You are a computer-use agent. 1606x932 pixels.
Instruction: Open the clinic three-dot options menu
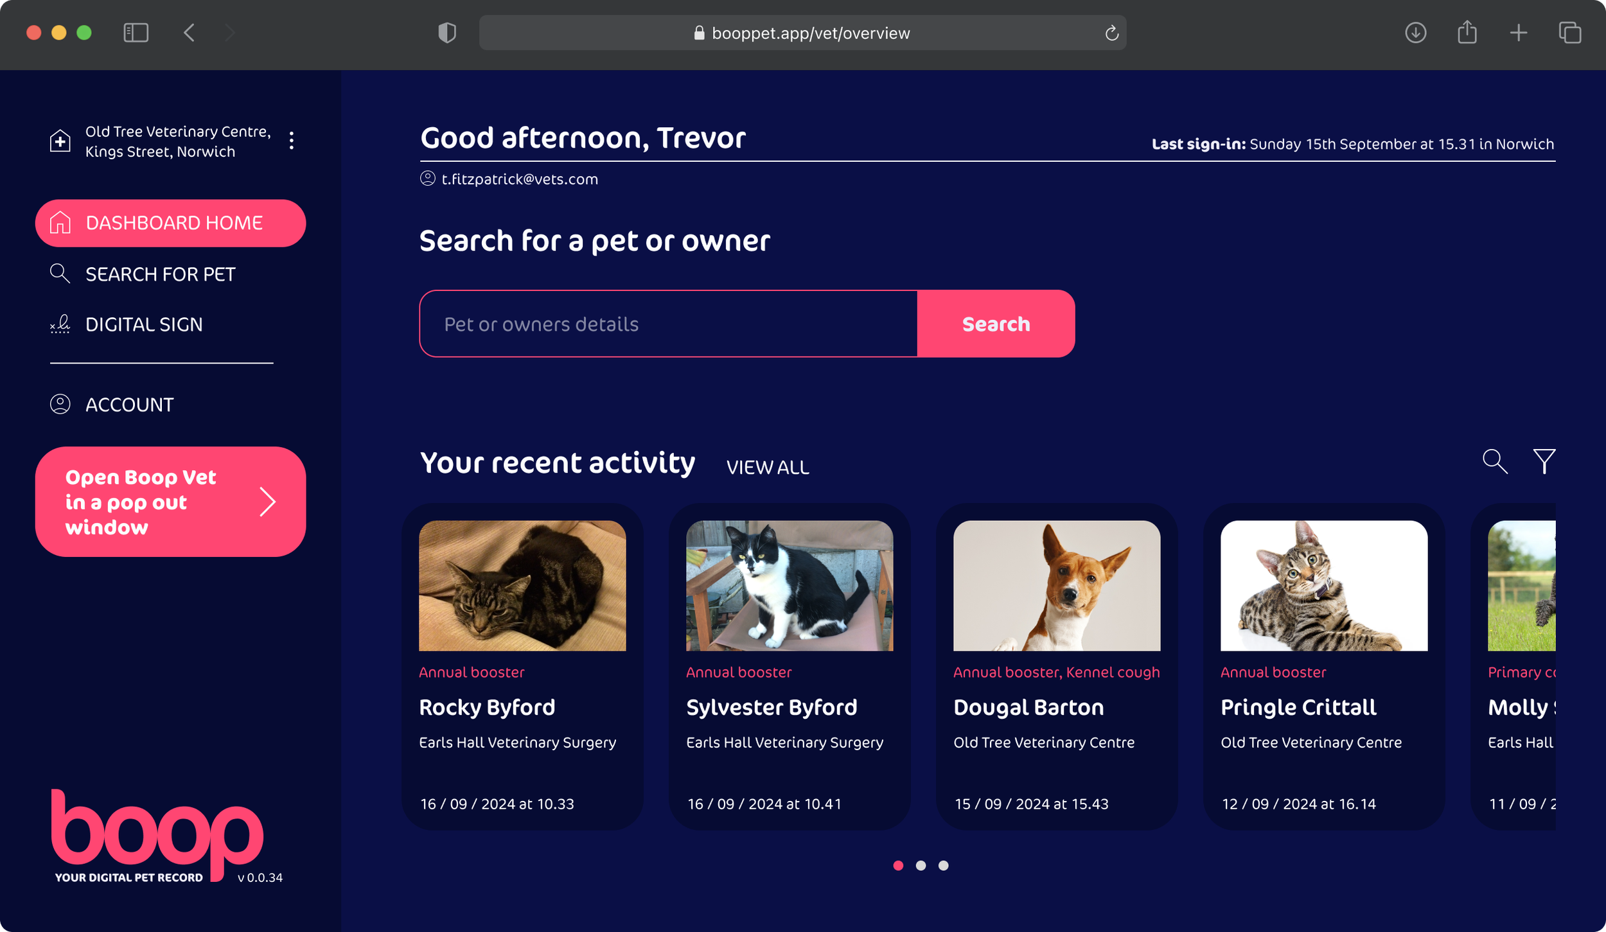292,141
